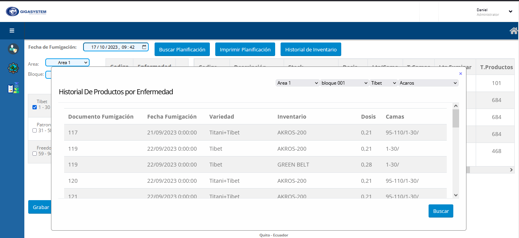Expand the Acaros disease dropdown
This screenshot has height=238, width=519.
tap(428, 83)
